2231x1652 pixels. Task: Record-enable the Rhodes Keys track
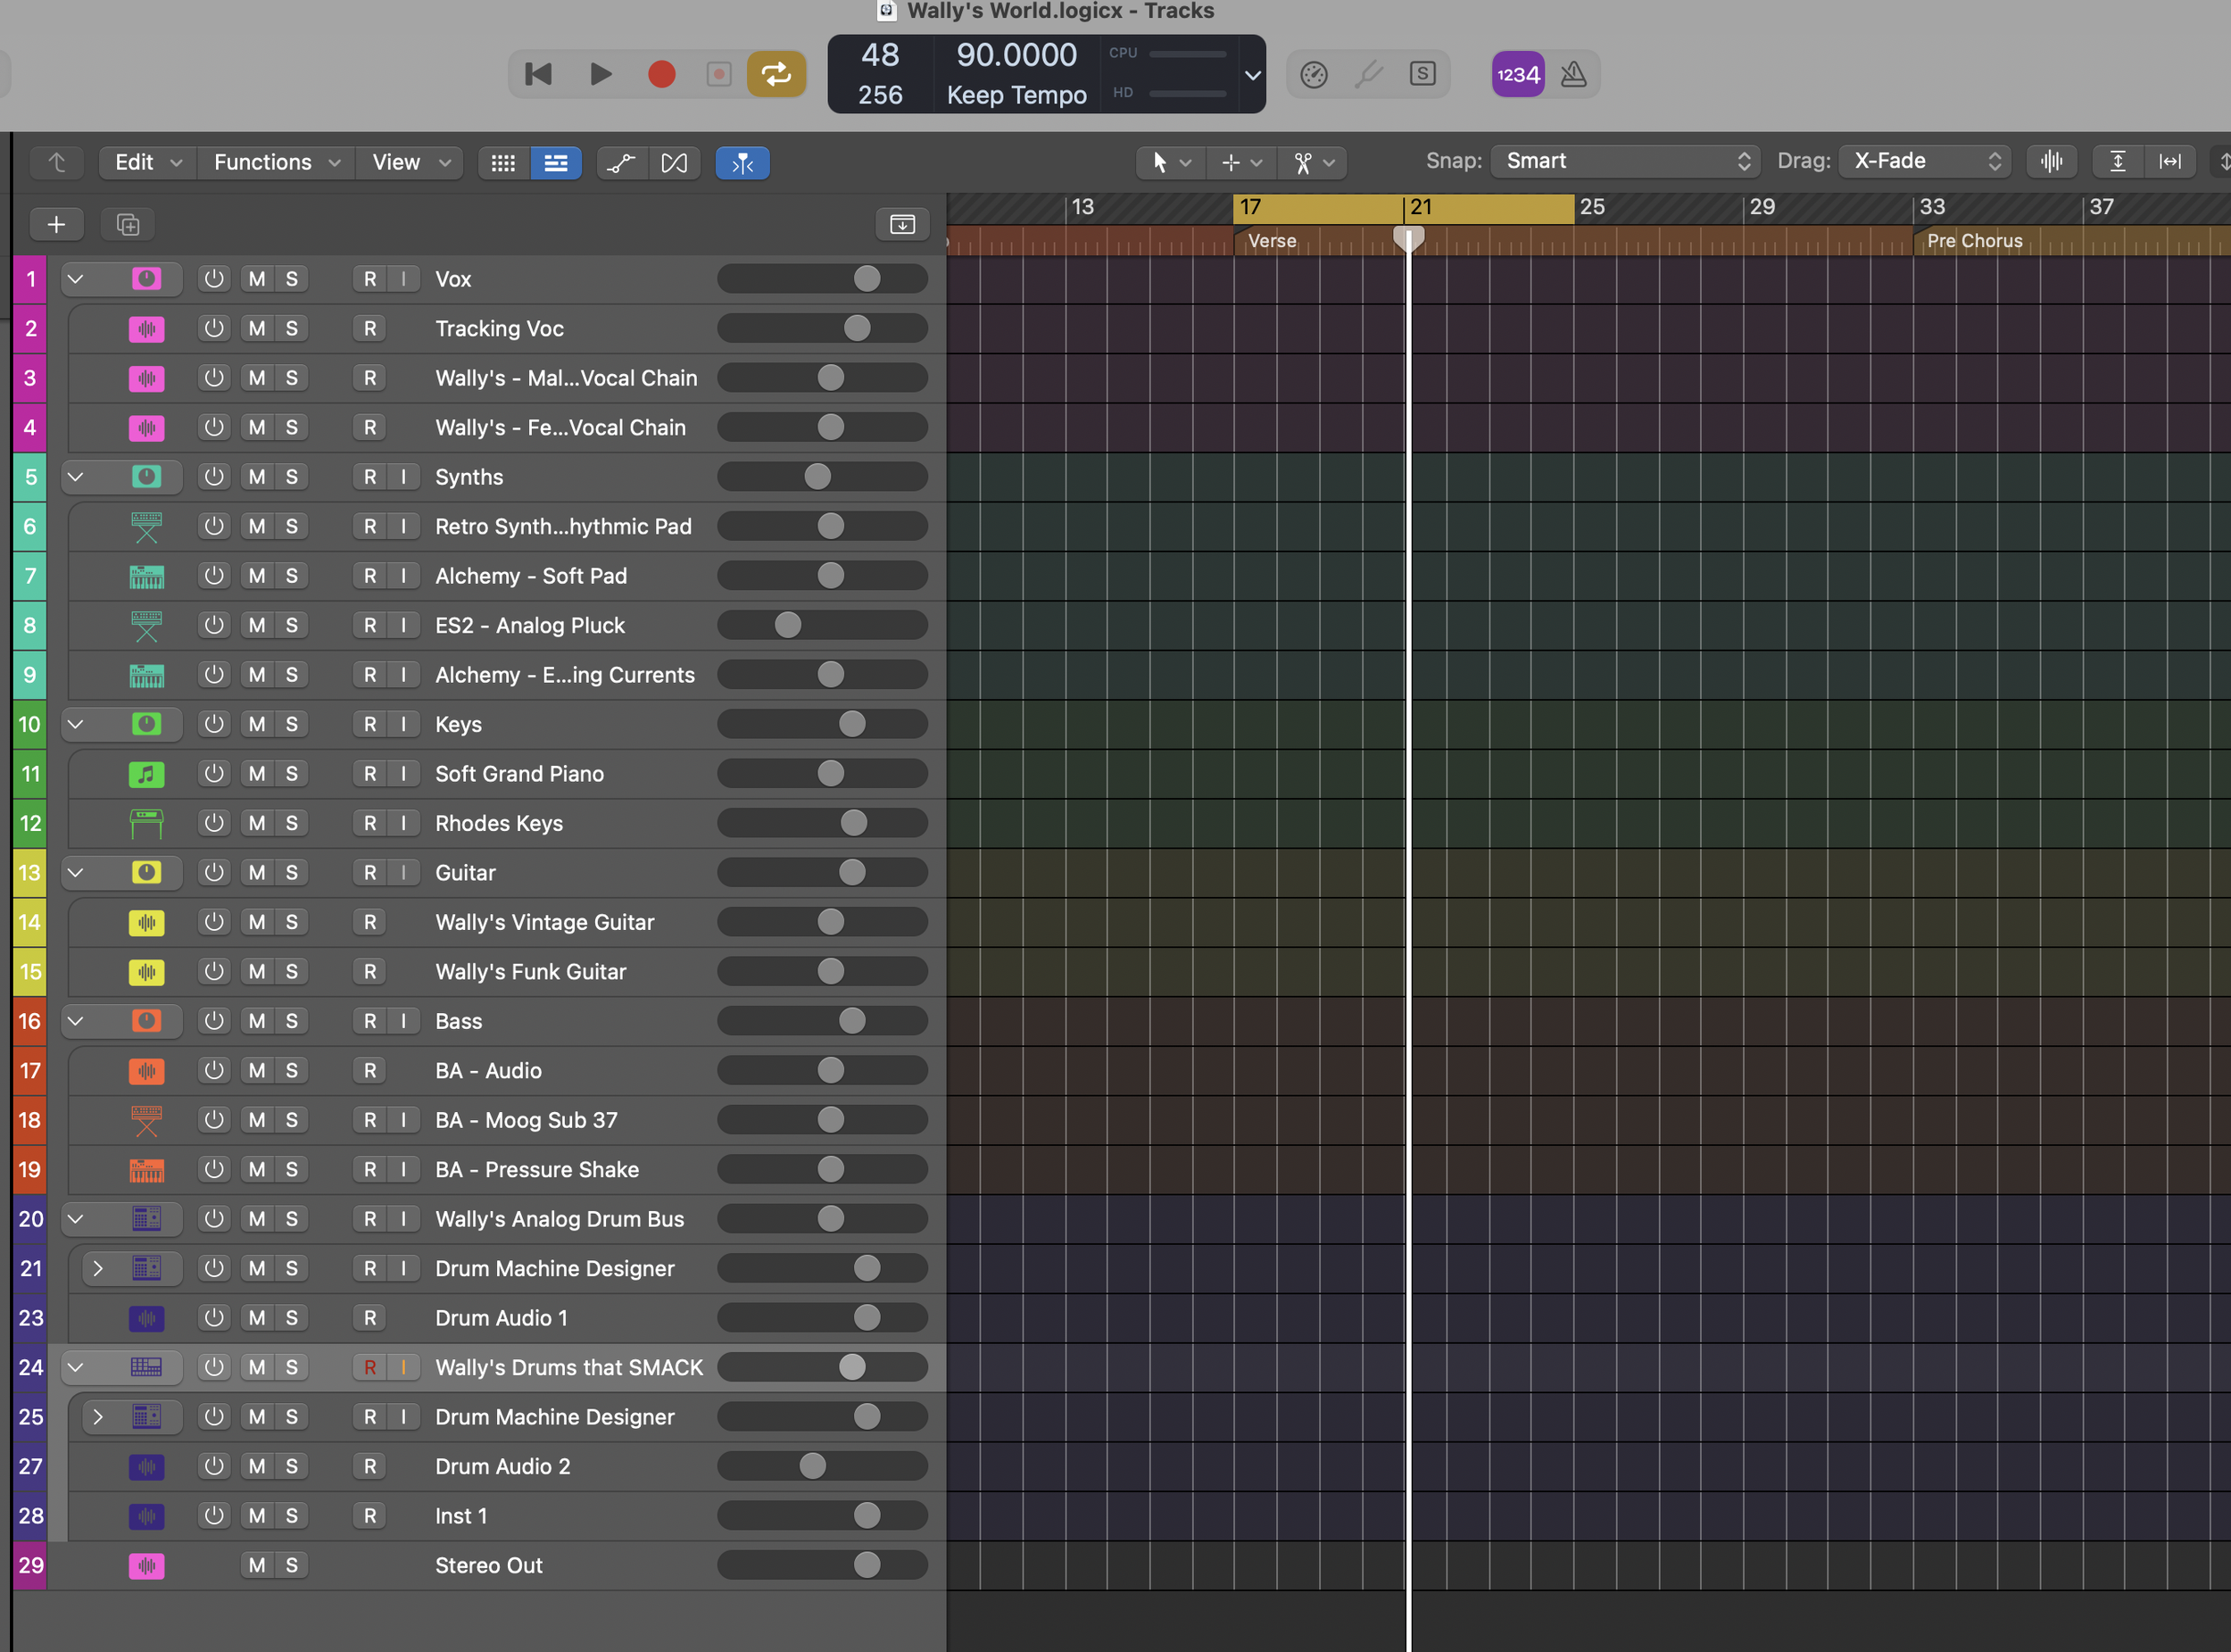pos(370,823)
